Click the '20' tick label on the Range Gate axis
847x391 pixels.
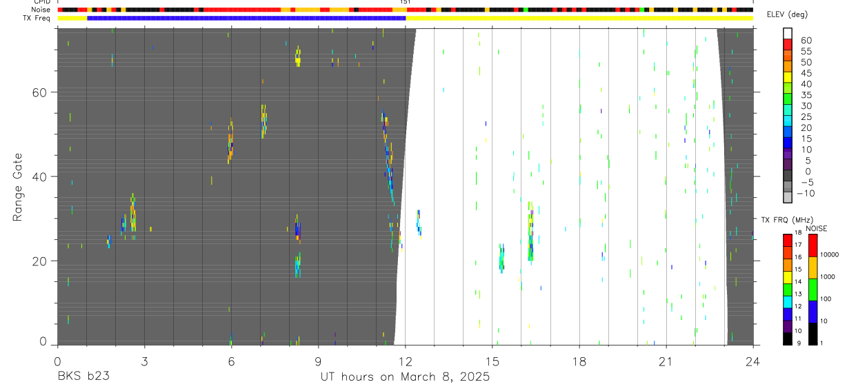click(x=40, y=261)
